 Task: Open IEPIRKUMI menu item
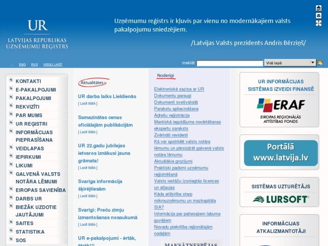point(28,157)
